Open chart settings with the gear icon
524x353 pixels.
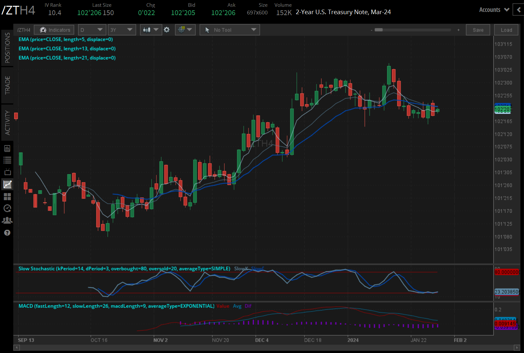(x=166, y=30)
